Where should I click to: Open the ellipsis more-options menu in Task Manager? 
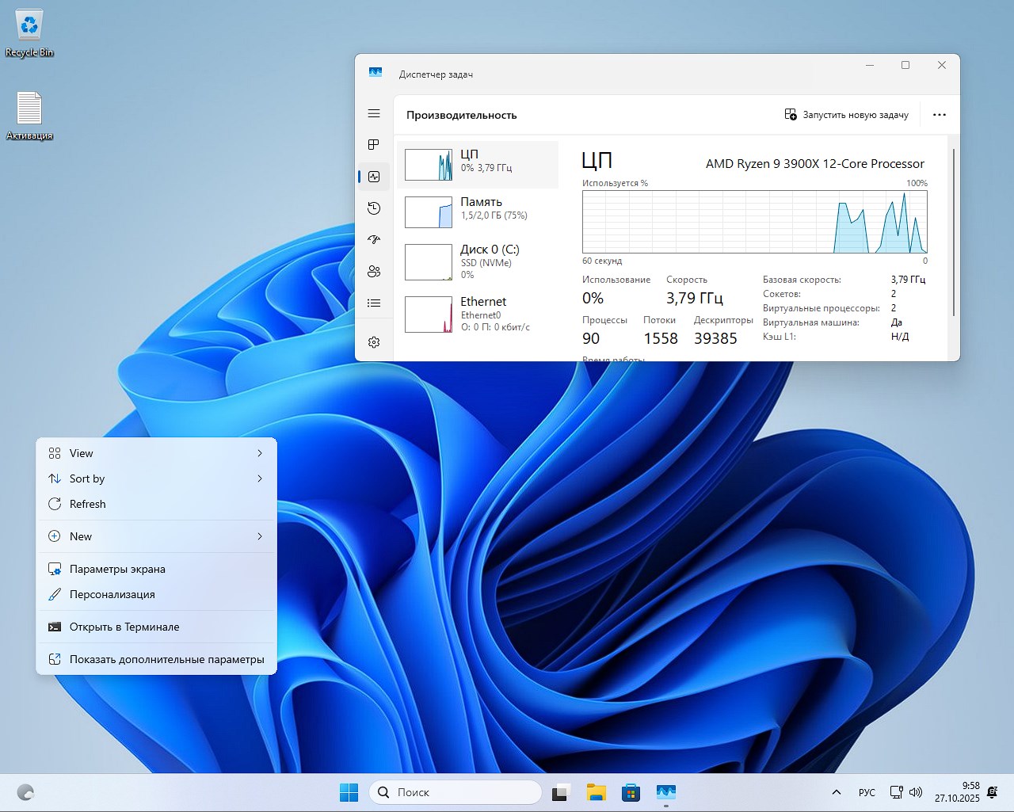click(x=940, y=114)
